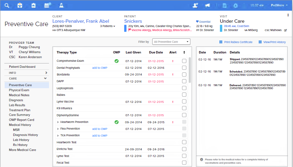Image resolution: width=293 pixels, height=167 pixels.
Task: Open the search magnifier in top bar
Action: [7, 5]
